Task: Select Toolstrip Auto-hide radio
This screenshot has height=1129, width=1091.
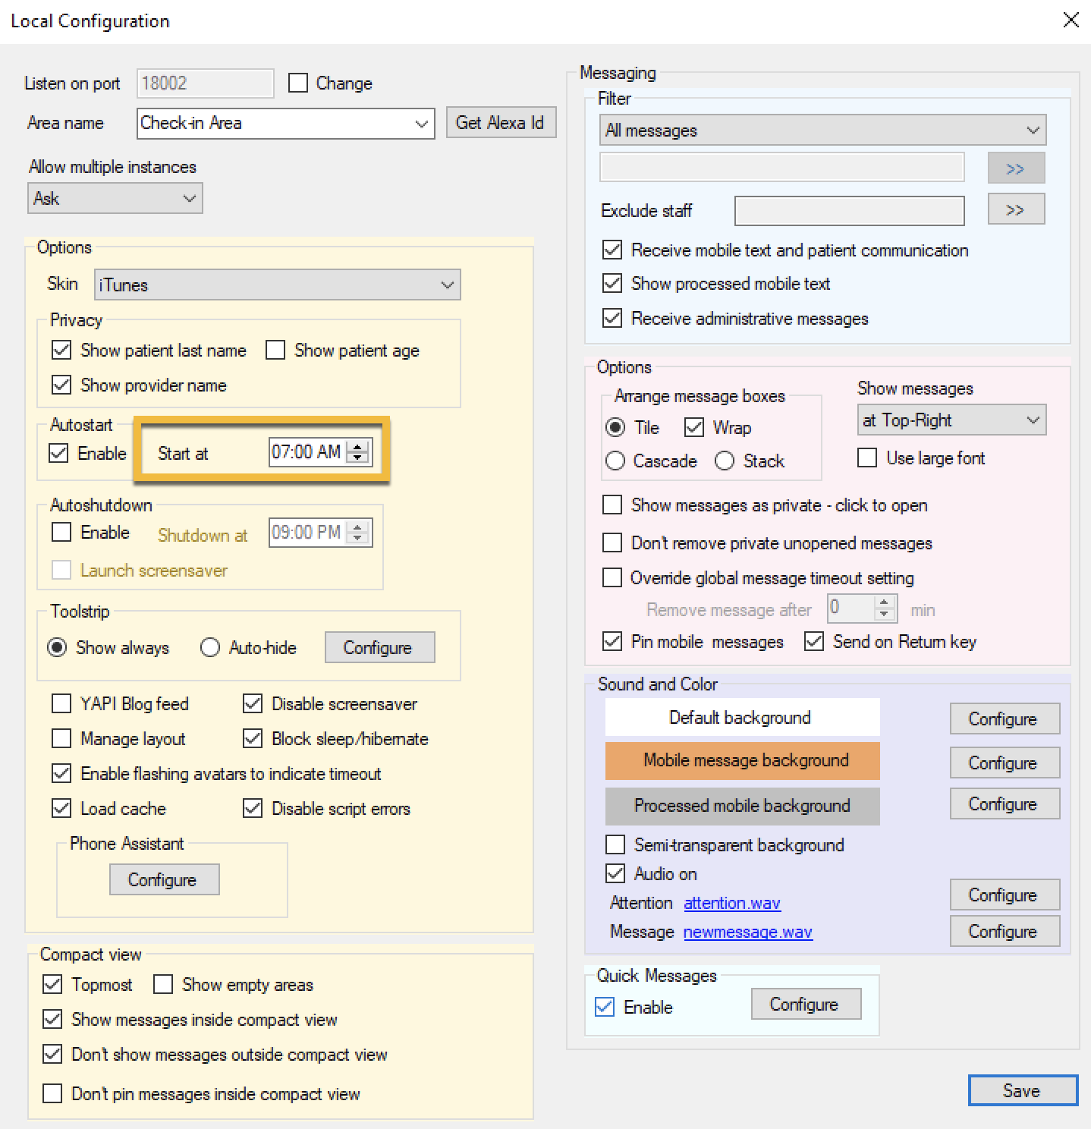Action: pos(210,647)
